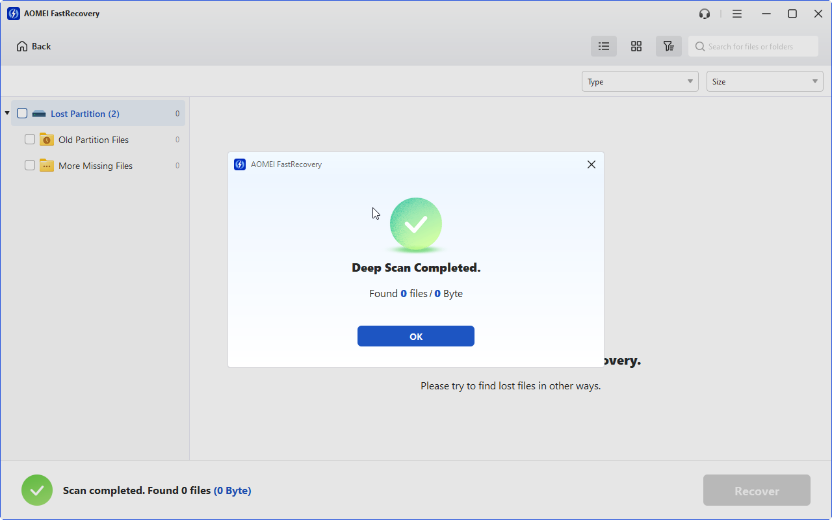Switch to list view layout
The width and height of the screenshot is (832, 520).
[604, 46]
